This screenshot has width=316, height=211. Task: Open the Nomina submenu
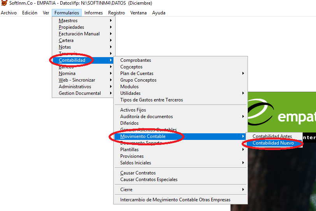pos(84,73)
